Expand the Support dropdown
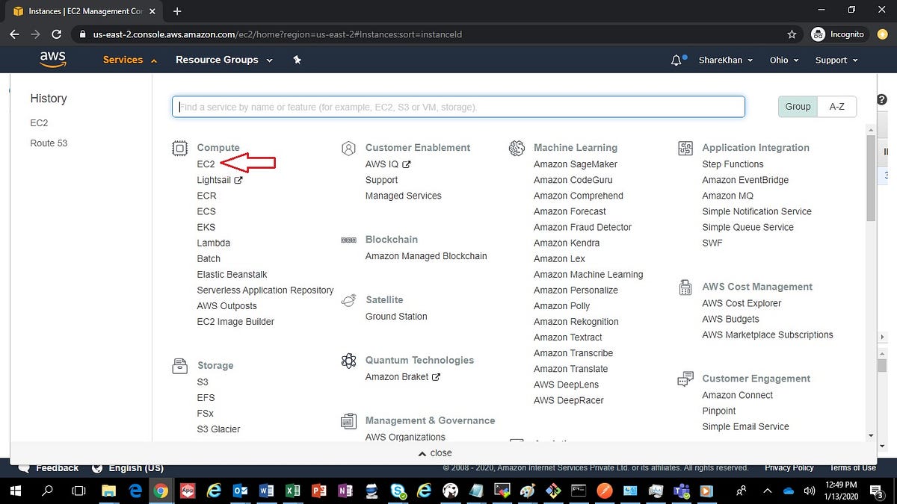The width and height of the screenshot is (897, 504). click(x=836, y=59)
